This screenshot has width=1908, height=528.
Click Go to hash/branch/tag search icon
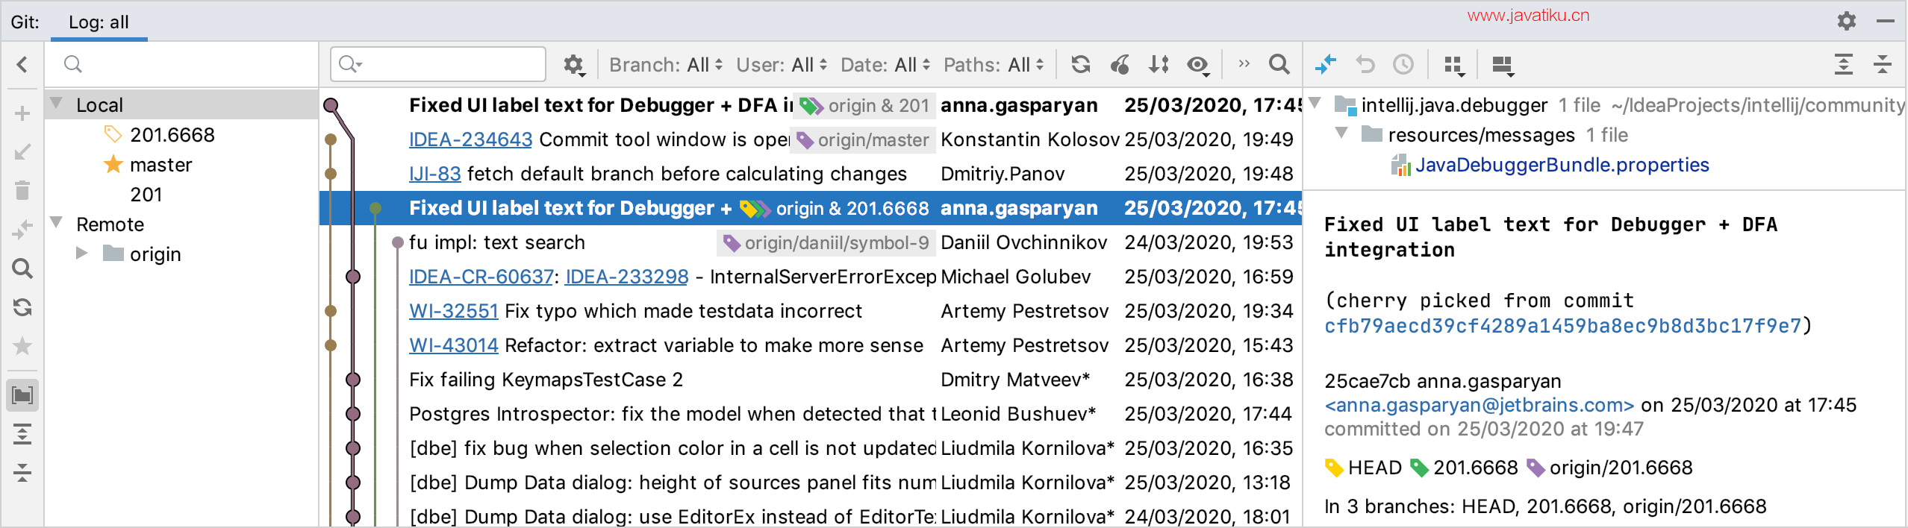click(x=1279, y=65)
